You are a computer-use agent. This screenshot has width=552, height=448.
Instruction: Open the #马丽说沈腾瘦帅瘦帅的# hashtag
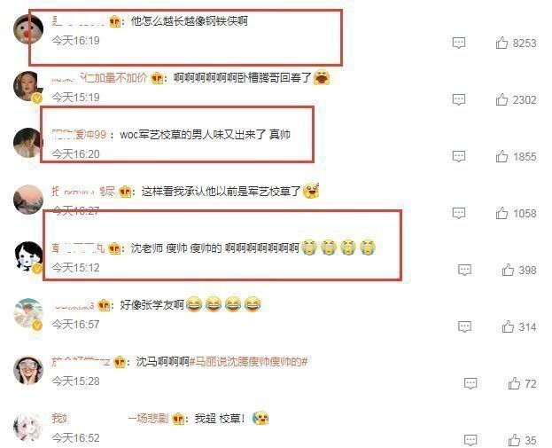pyautogui.click(x=249, y=362)
